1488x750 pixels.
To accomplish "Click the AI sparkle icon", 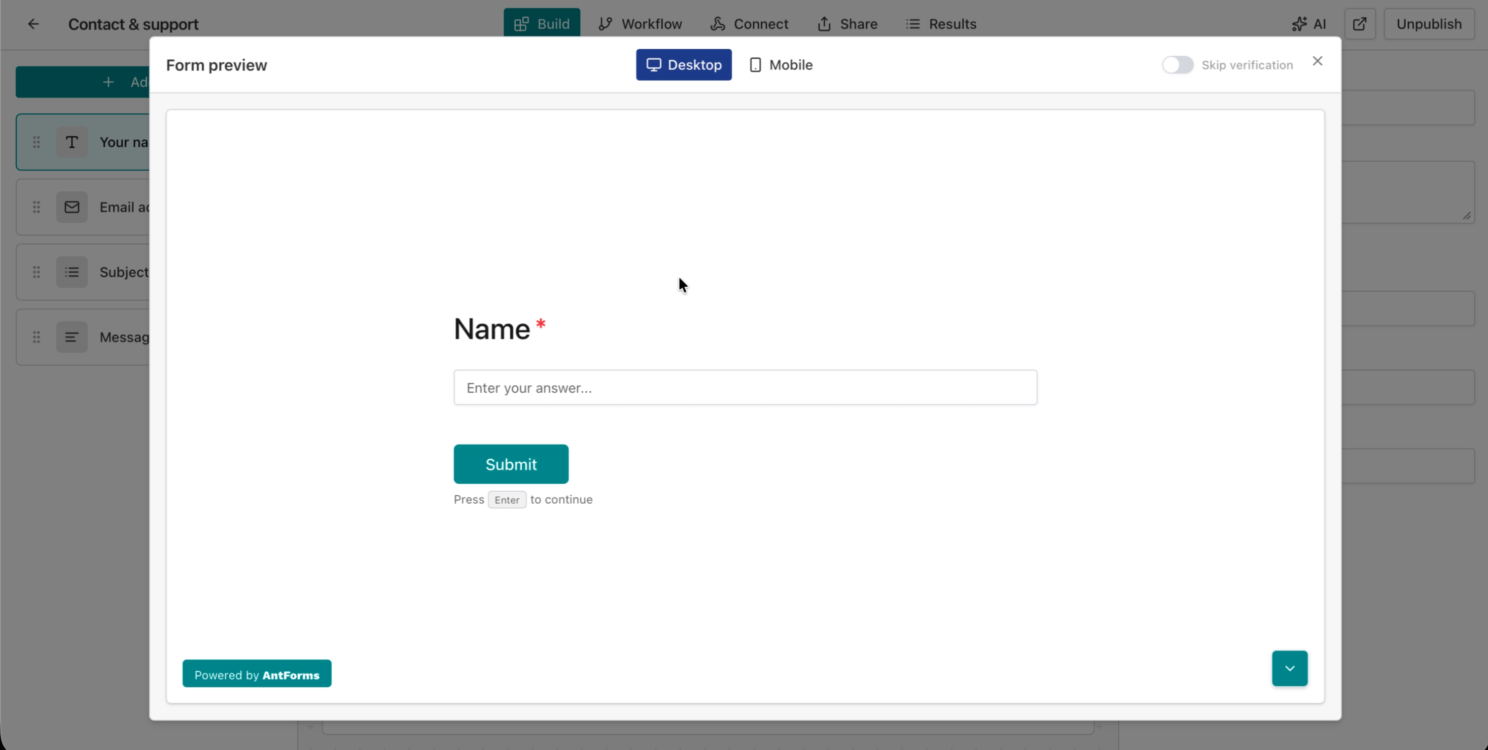I will pyautogui.click(x=1300, y=24).
